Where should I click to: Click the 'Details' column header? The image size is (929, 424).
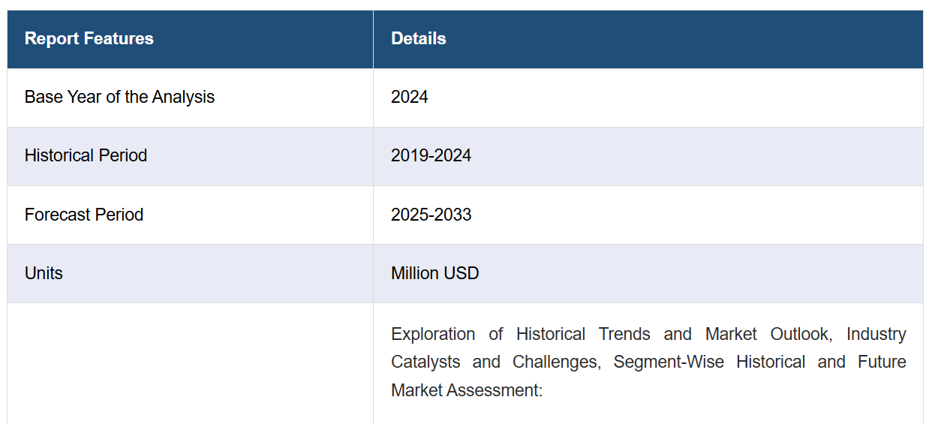click(648, 39)
